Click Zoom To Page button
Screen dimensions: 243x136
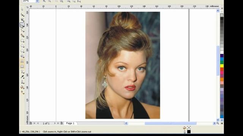click(x=68, y=1)
